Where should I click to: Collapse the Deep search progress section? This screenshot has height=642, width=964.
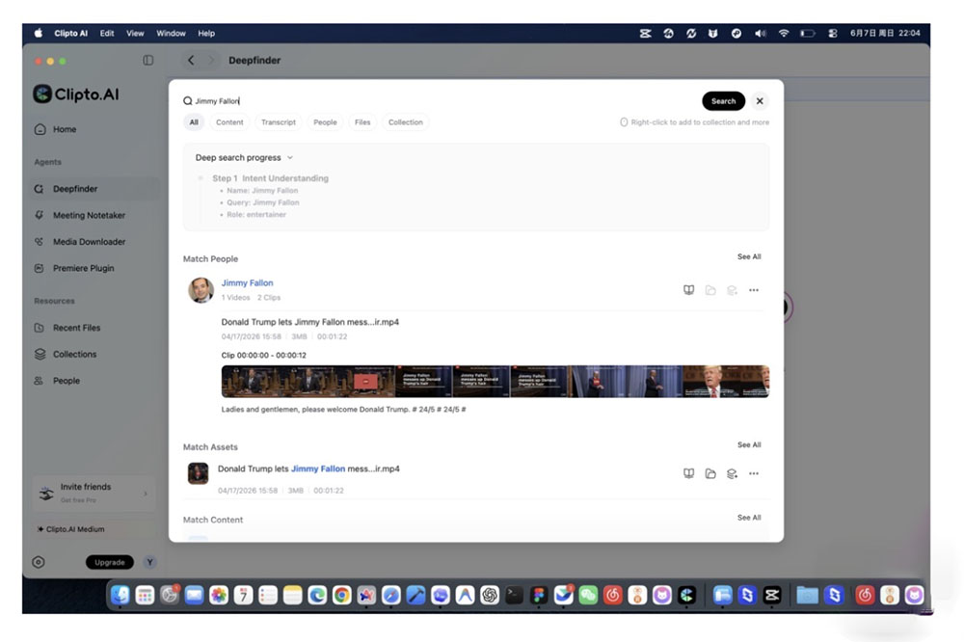point(290,157)
